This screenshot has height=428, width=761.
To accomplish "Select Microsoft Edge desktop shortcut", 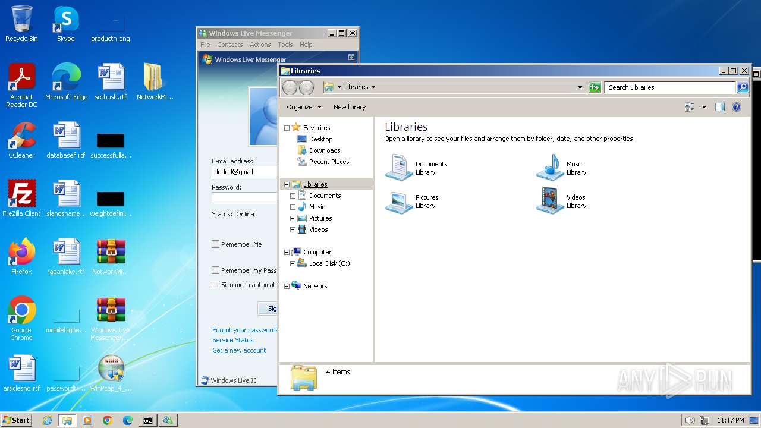I will click(x=66, y=82).
